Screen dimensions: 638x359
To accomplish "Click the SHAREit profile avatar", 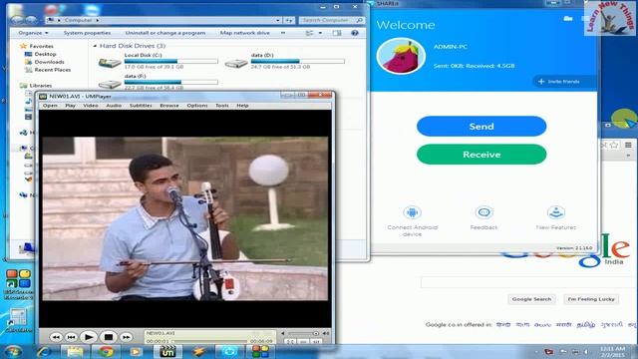I will coord(401,56).
